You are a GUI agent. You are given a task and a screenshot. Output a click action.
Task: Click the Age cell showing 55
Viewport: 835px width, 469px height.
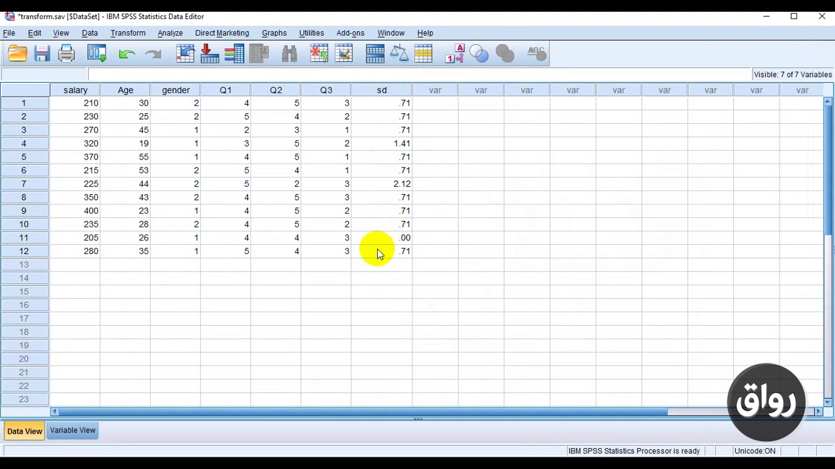point(125,157)
